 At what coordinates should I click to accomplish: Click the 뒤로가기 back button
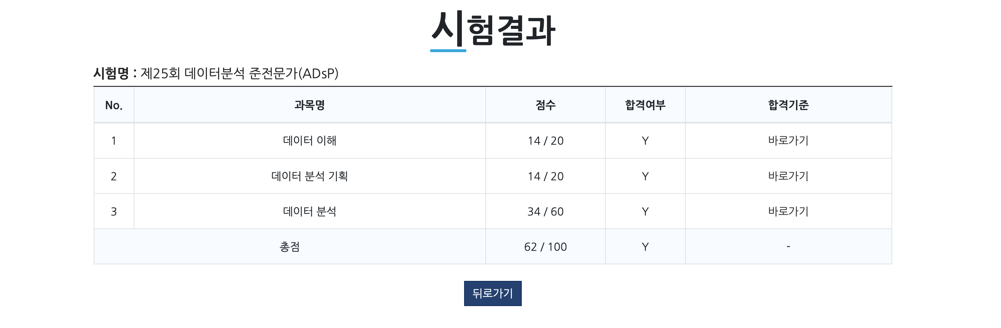492,293
